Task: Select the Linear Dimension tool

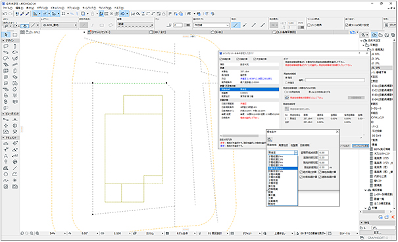Action: (6, 143)
